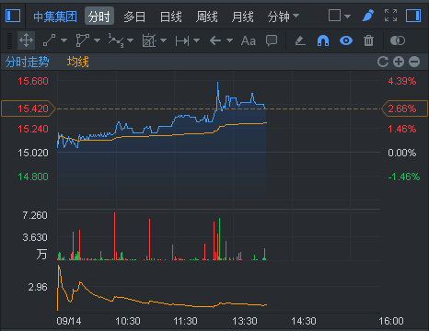Click the 15.420 current price marker
This screenshot has height=331, width=429.
pyautogui.click(x=29, y=108)
